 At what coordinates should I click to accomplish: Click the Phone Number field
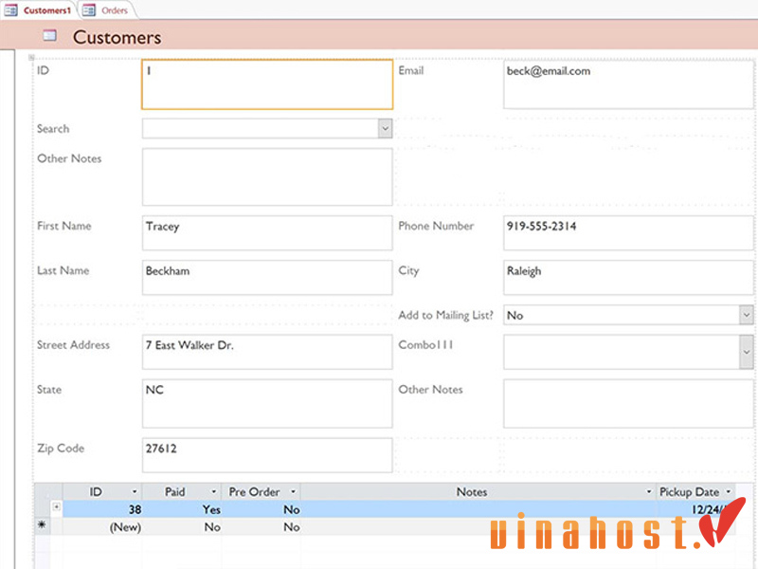(628, 232)
